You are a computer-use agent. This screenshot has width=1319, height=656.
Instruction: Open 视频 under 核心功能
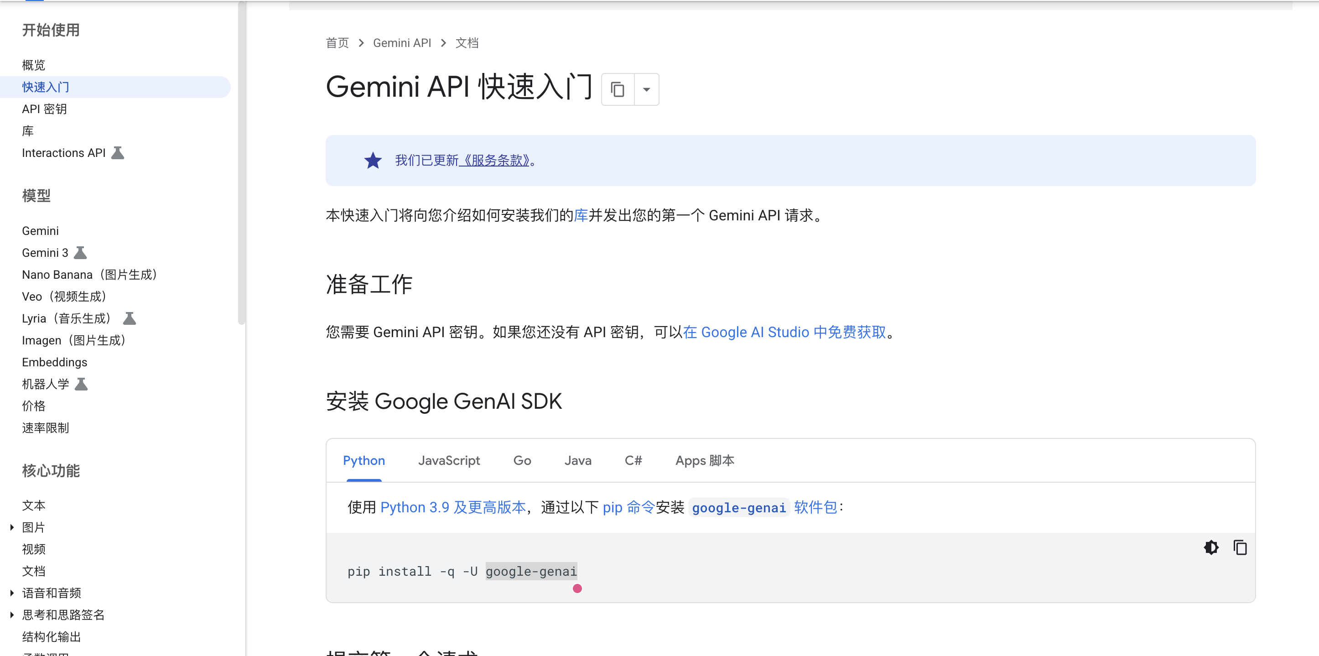34,549
